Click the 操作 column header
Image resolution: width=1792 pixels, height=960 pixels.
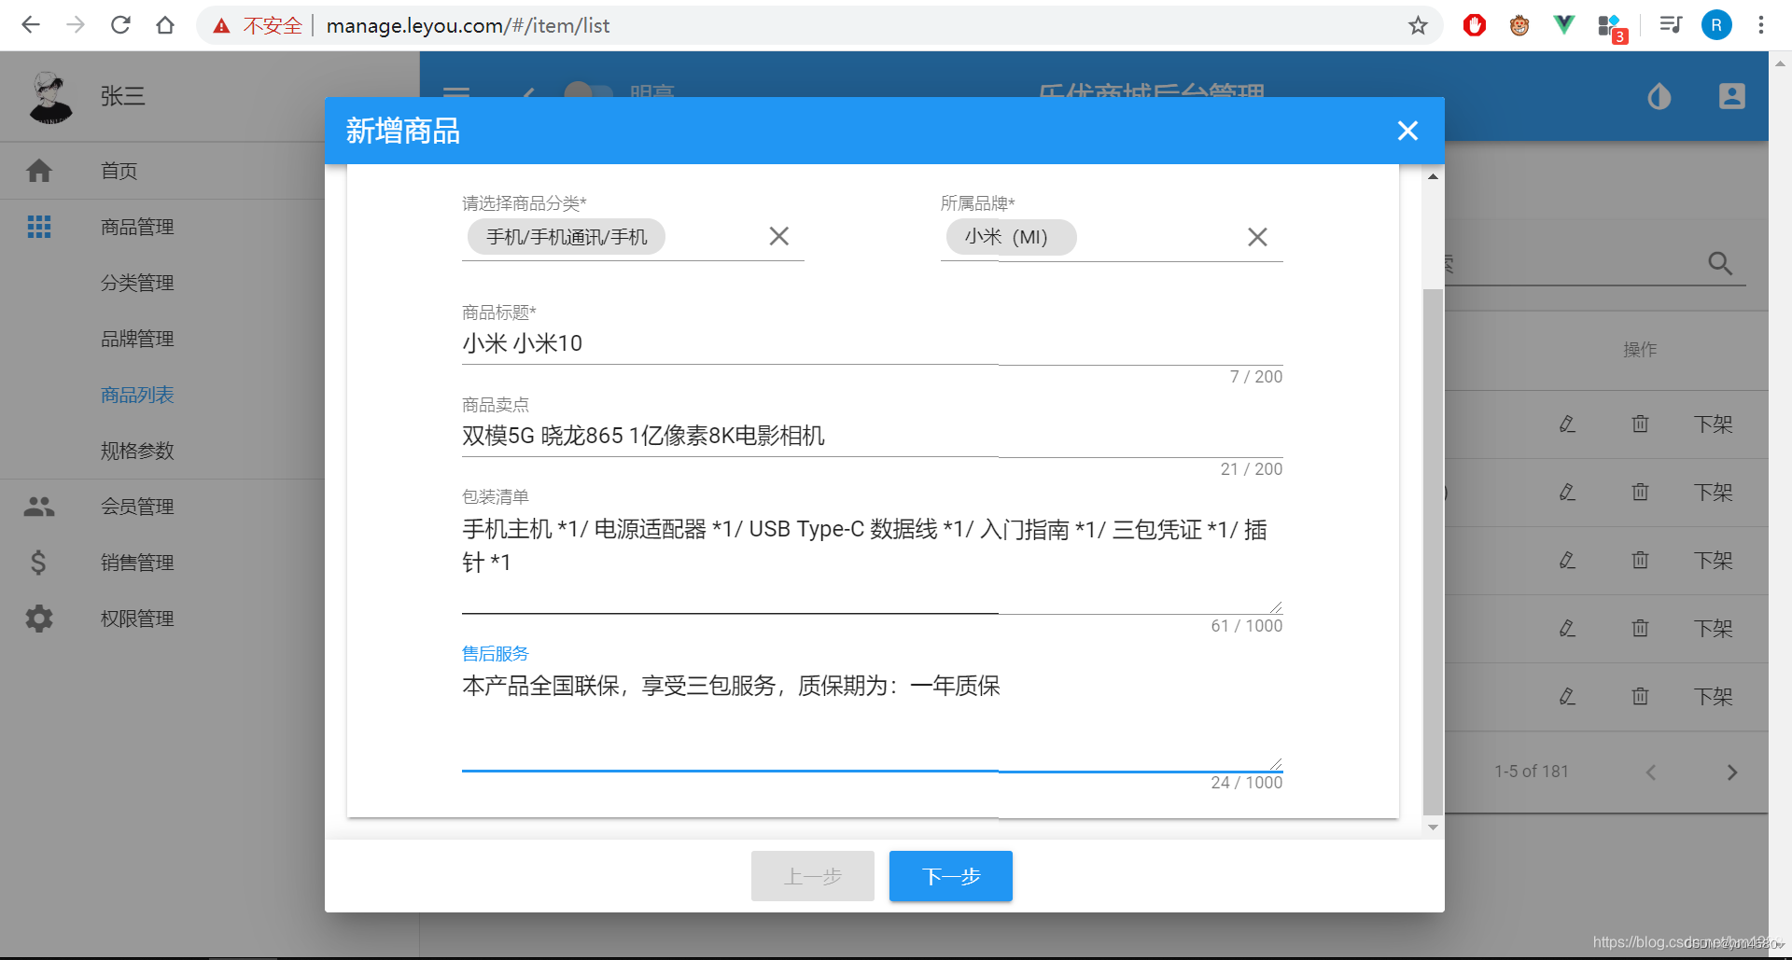pos(1640,349)
